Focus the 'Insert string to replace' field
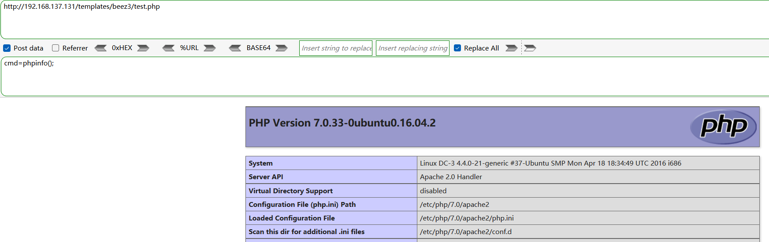The height and width of the screenshot is (242, 769). point(336,48)
